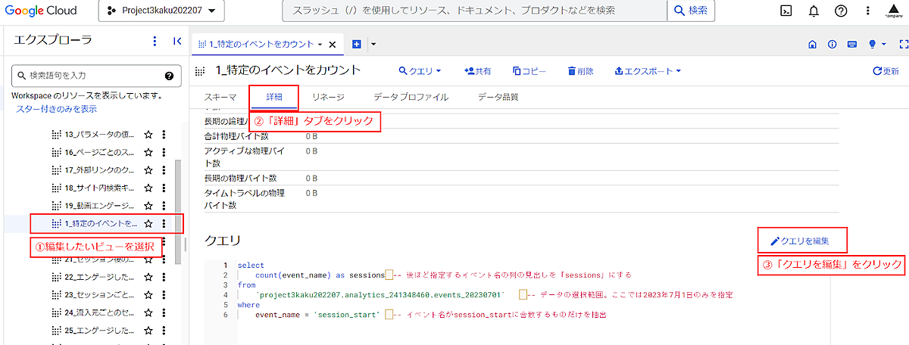Click the Explorer search input field
This screenshot has width=909, height=345.
point(91,76)
